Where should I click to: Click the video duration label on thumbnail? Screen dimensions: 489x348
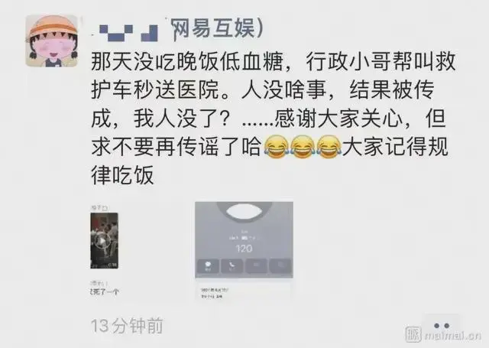112,265
